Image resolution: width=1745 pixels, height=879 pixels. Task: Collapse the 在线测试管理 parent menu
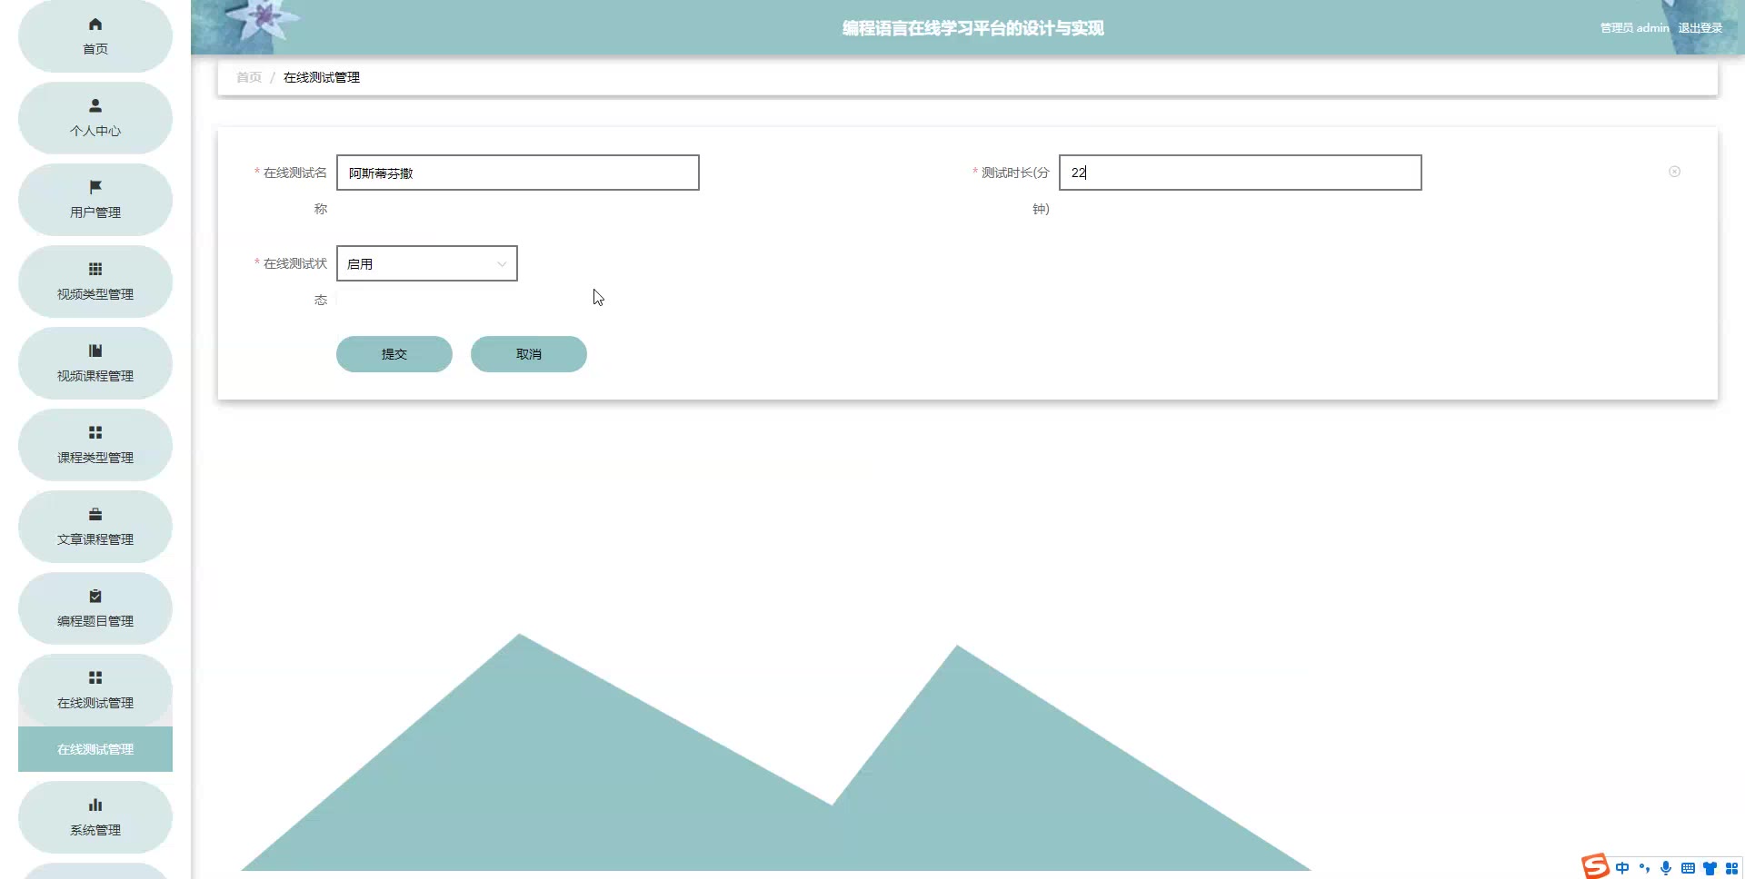click(95, 690)
